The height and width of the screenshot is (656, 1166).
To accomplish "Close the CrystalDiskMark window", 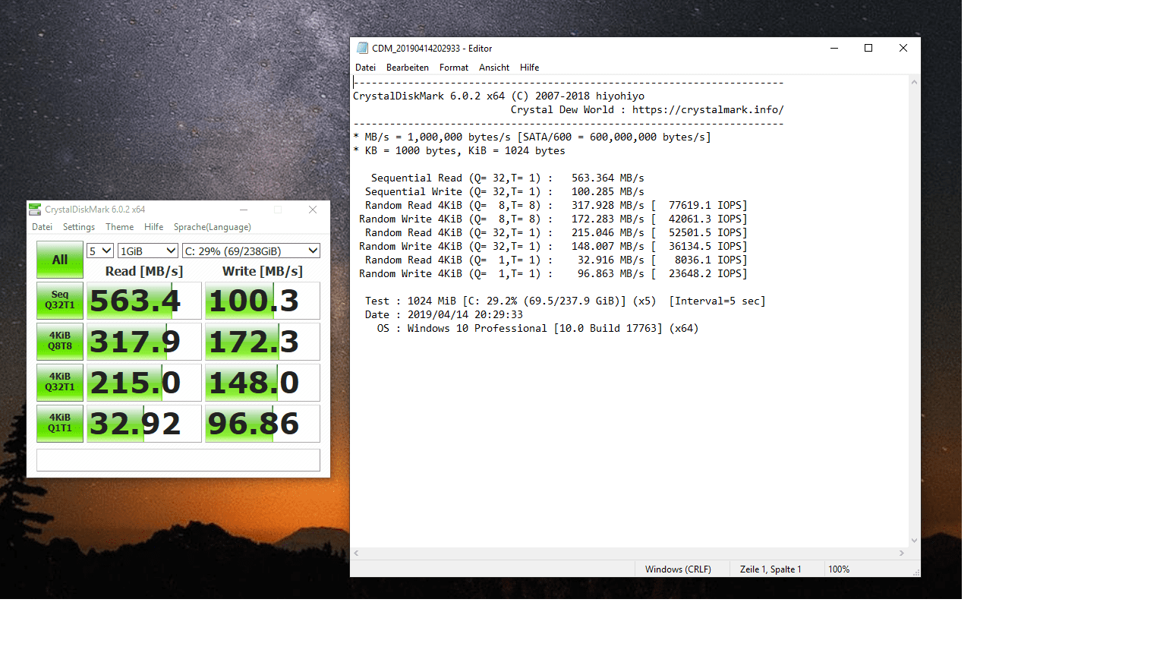I will 313,210.
